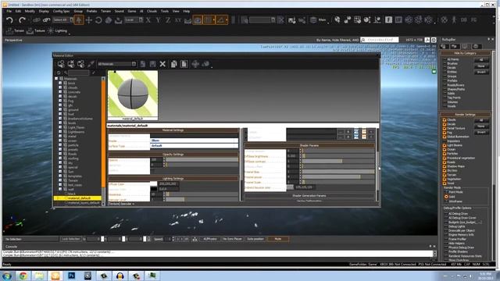
Task: Click Remove item icon with X in Material Editor
Action: click(x=71, y=64)
